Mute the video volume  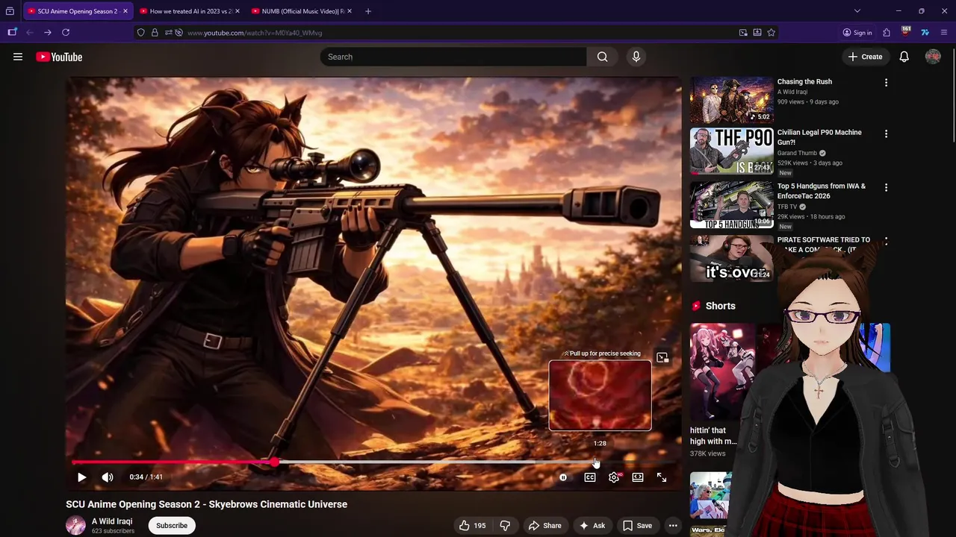(108, 477)
